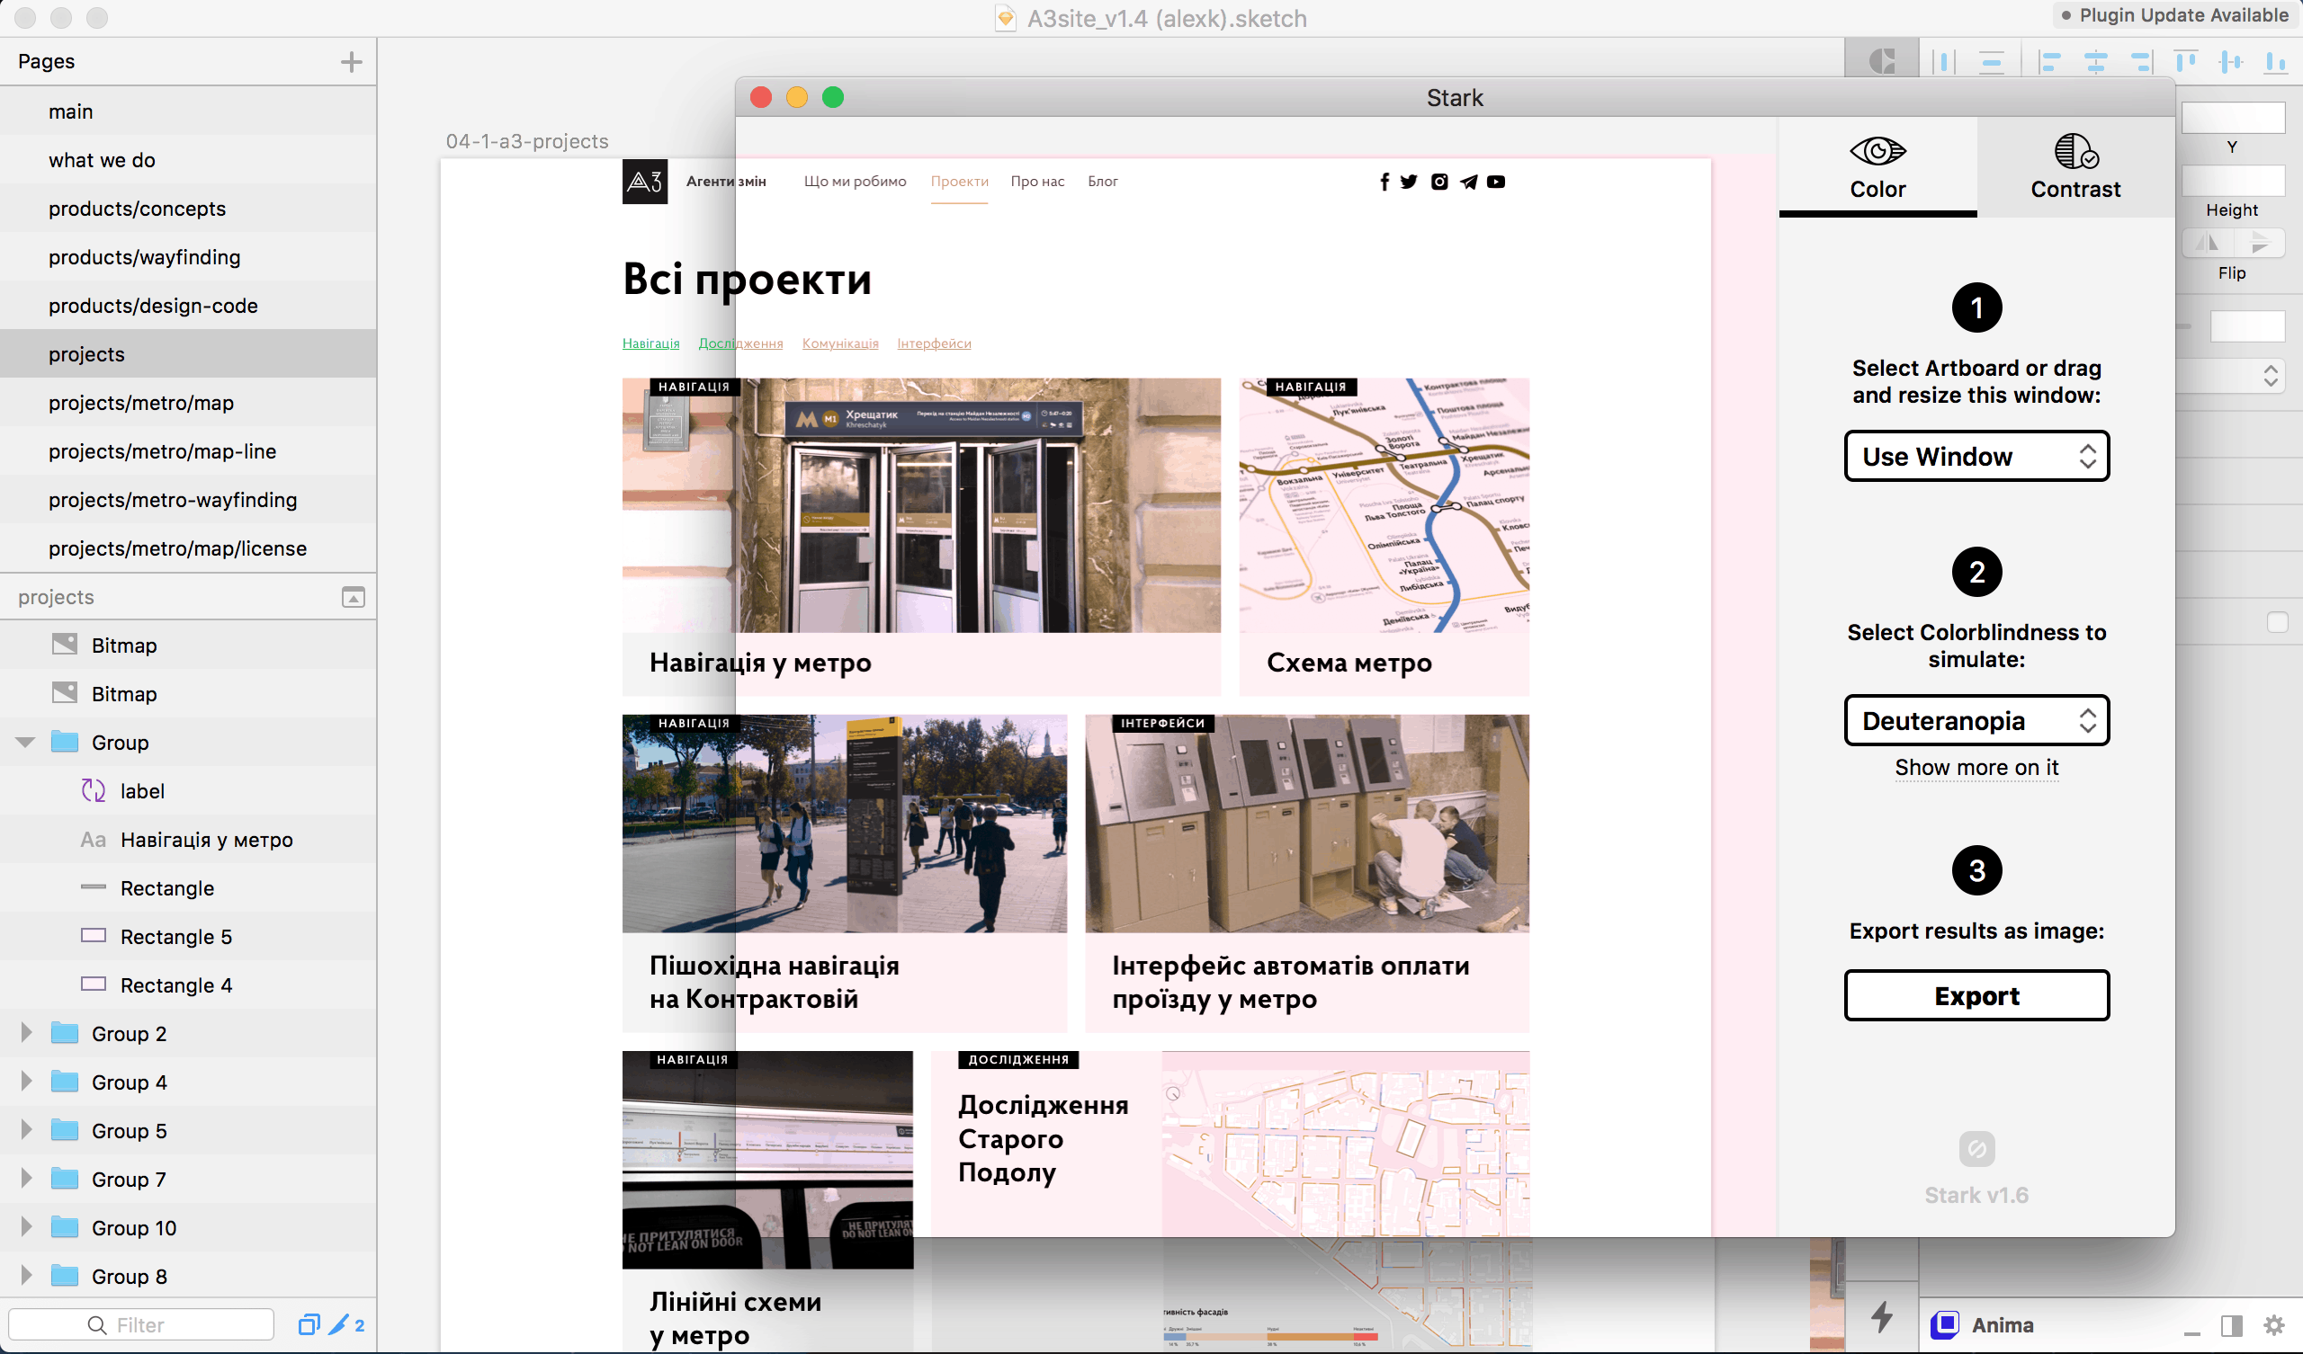Viewport: 2303px width, 1354px height.
Task: Click distribute vertically toolbar icon
Action: click(x=1992, y=61)
